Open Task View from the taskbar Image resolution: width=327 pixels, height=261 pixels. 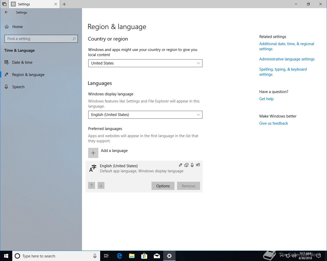106,256
